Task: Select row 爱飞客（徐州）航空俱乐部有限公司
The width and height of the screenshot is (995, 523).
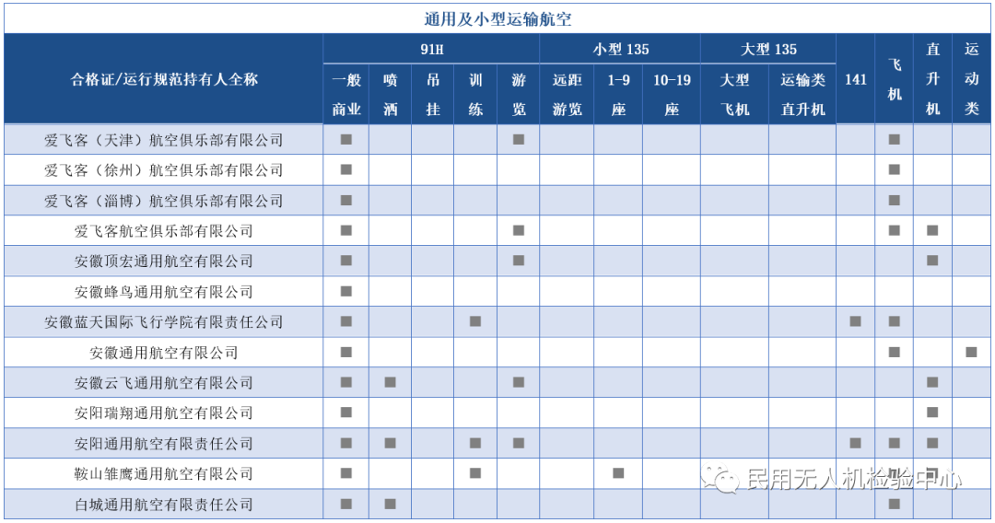Action: pyautogui.click(x=497, y=170)
